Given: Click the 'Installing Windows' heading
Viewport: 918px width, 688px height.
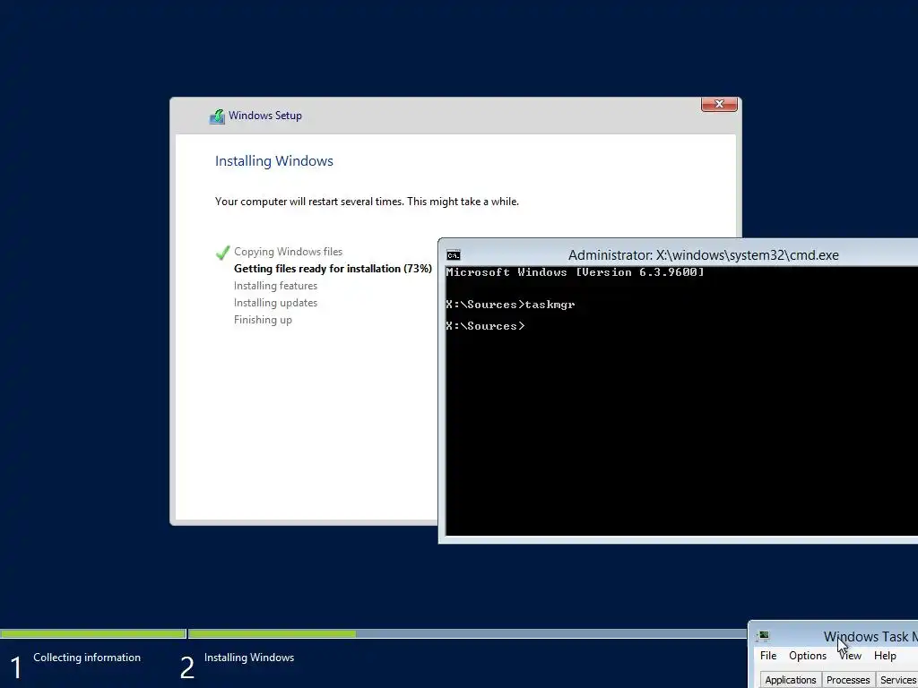Looking at the screenshot, I should tap(274, 161).
